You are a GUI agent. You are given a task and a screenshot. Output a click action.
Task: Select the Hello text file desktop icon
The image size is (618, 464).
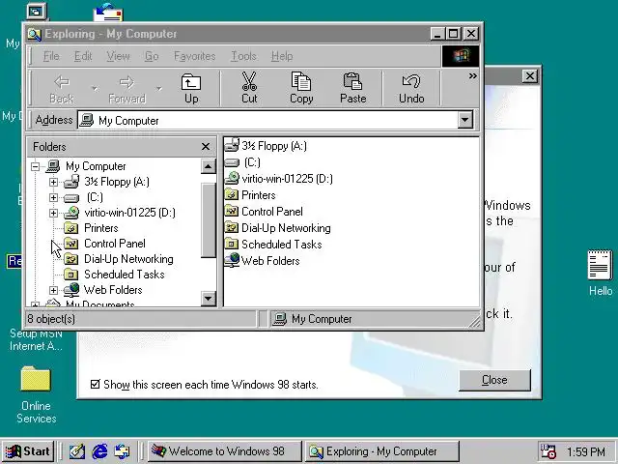tap(600, 273)
